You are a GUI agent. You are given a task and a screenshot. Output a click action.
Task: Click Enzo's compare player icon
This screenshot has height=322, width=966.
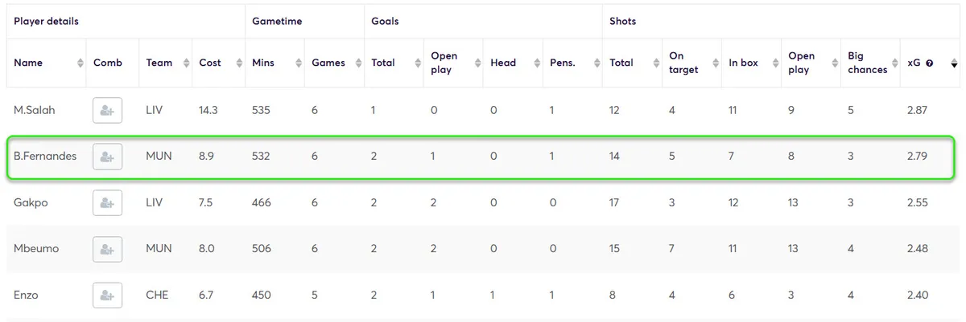click(x=107, y=296)
